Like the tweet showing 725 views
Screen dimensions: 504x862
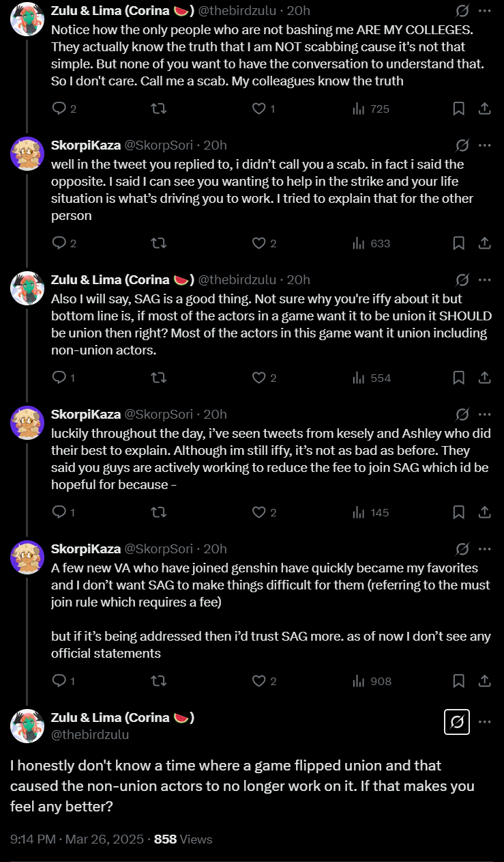(x=259, y=109)
